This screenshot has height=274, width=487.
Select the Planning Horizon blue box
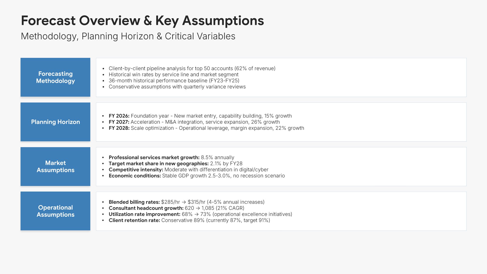pyautogui.click(x=55, y=122)
